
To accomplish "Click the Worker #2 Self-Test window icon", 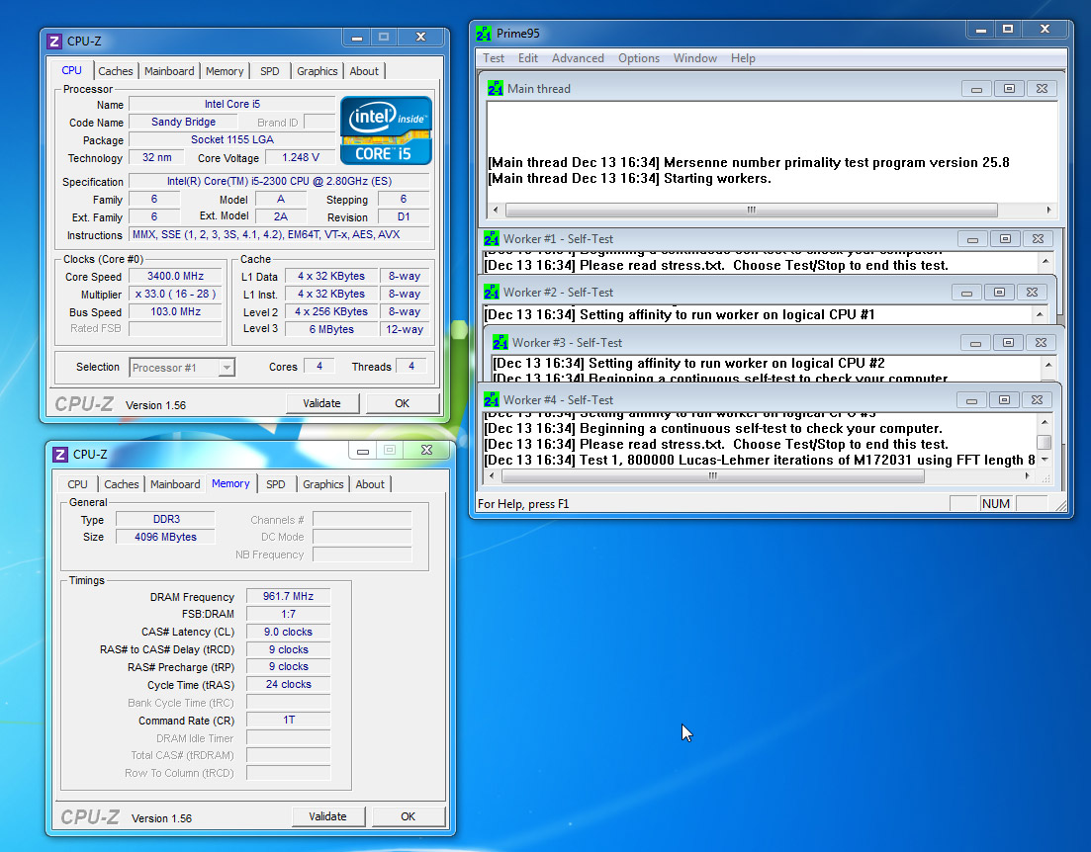I will [492, 293].
